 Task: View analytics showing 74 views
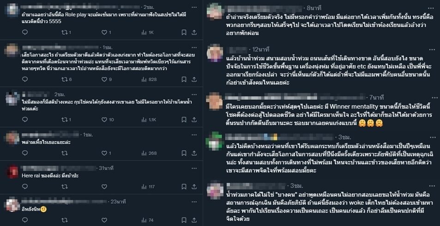coord(148,220)
